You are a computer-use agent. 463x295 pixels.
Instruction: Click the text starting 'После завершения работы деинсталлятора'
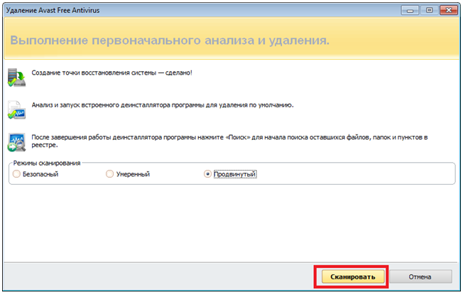click(x=230, y=141)
